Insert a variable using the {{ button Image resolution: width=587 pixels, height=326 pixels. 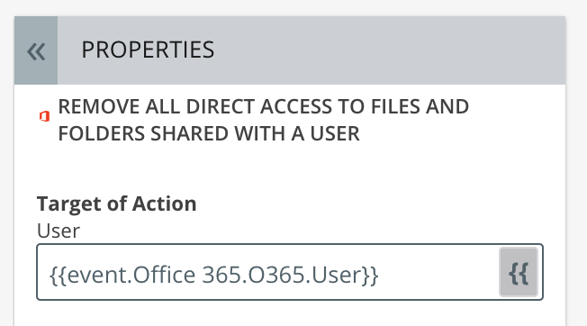click(x=519, y=272)
